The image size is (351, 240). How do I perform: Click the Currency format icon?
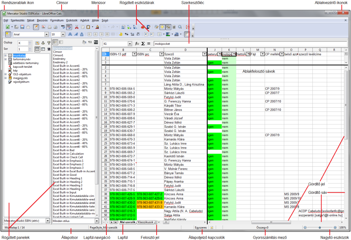[121, 34]
